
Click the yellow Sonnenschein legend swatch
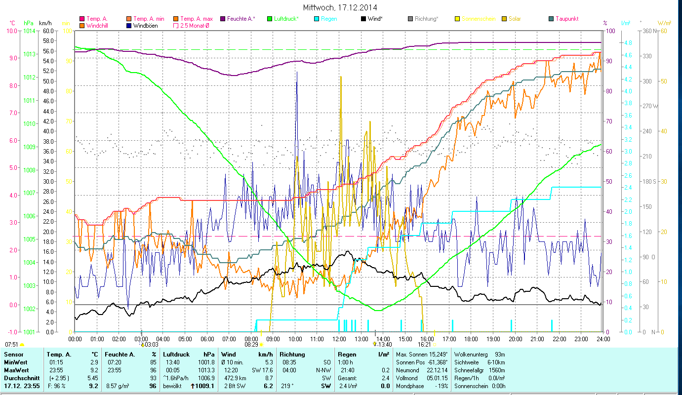pos(457,19)
